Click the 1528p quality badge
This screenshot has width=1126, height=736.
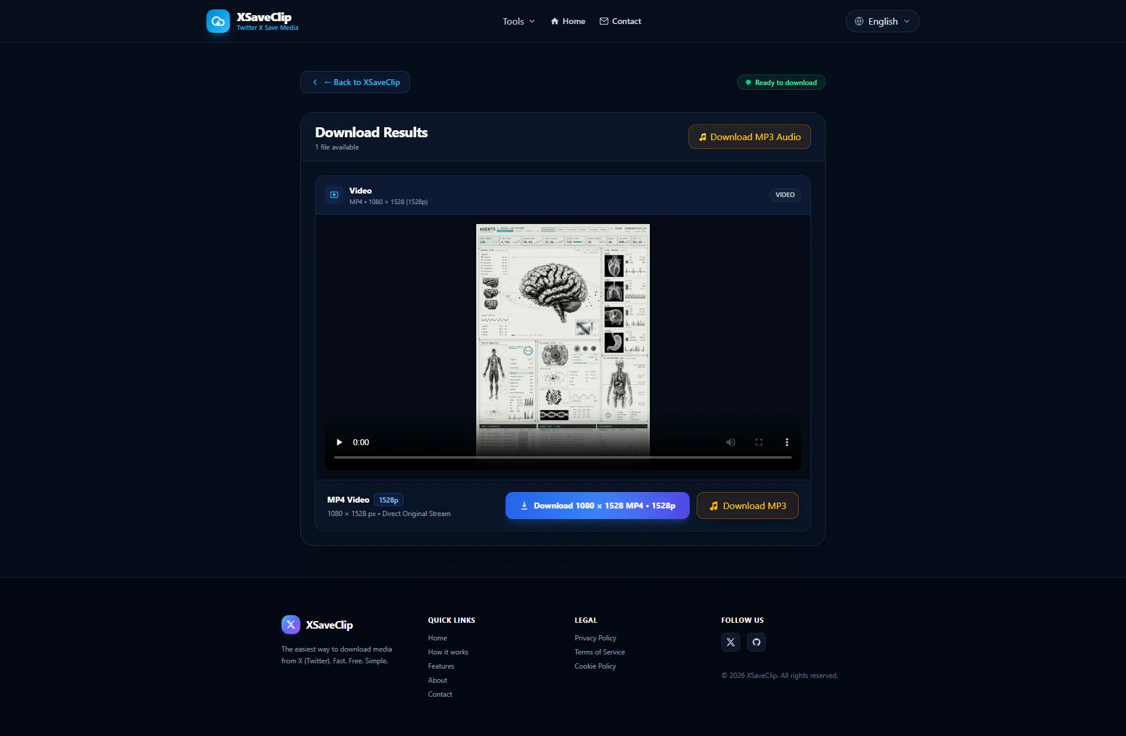point(389,500)
